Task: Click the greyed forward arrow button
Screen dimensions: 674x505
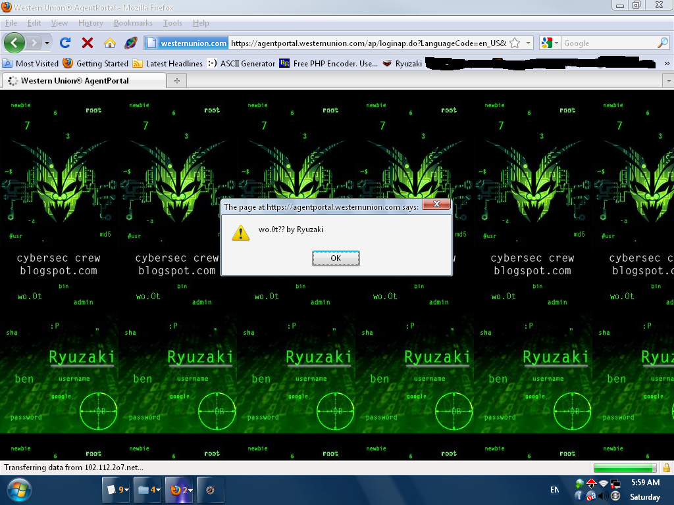Action: point(34,43)
